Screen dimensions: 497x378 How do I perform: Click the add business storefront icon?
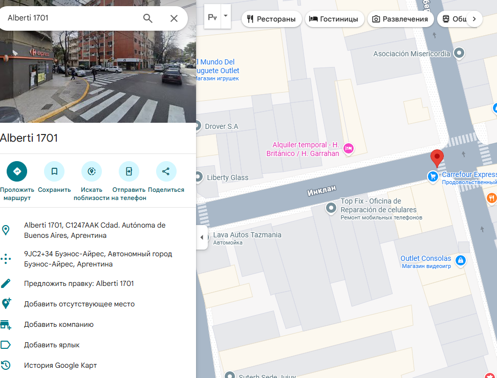6,325
